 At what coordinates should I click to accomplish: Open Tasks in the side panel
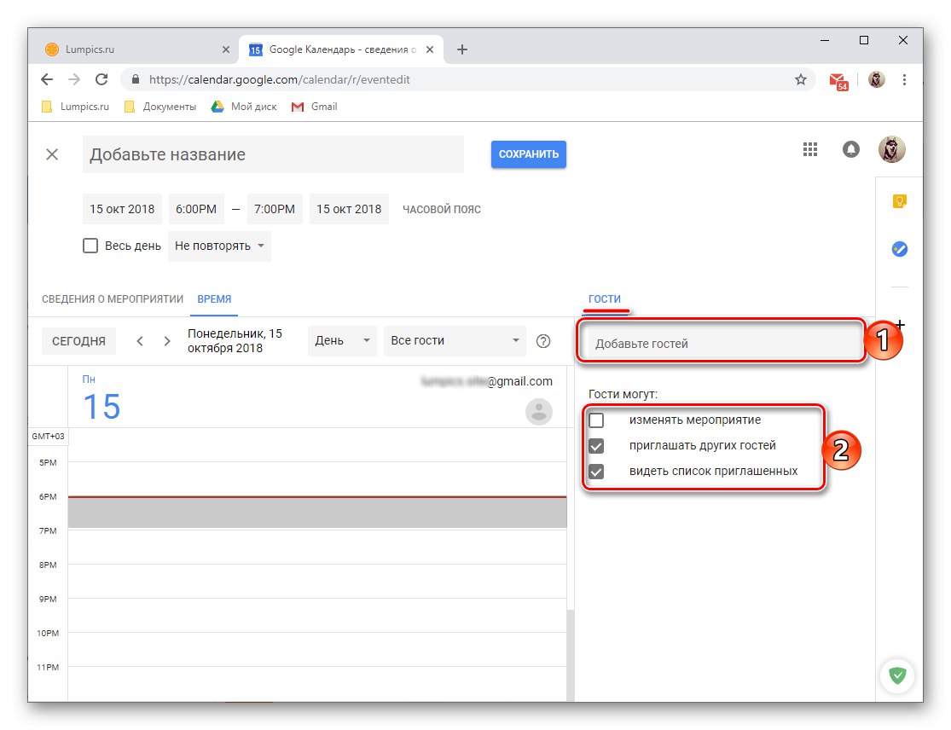click(x=899, y=249)
